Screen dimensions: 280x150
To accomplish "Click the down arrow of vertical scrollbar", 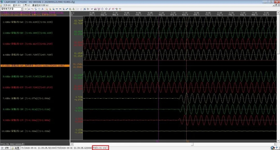I will click(x=278, y=141).
